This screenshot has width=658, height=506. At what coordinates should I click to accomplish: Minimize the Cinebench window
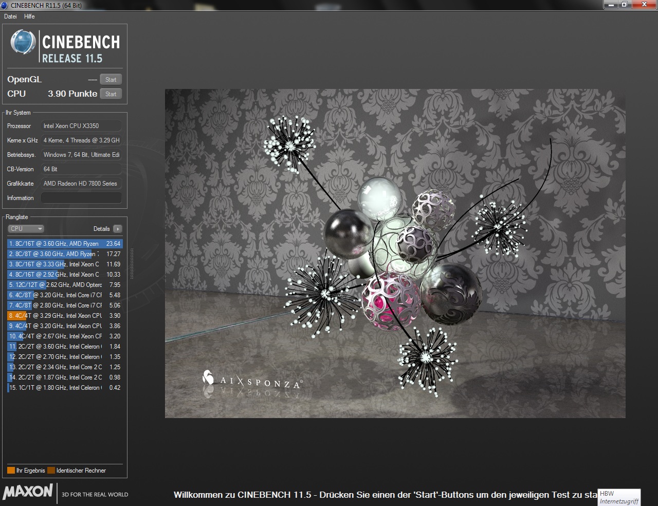(x=610, y=4)
